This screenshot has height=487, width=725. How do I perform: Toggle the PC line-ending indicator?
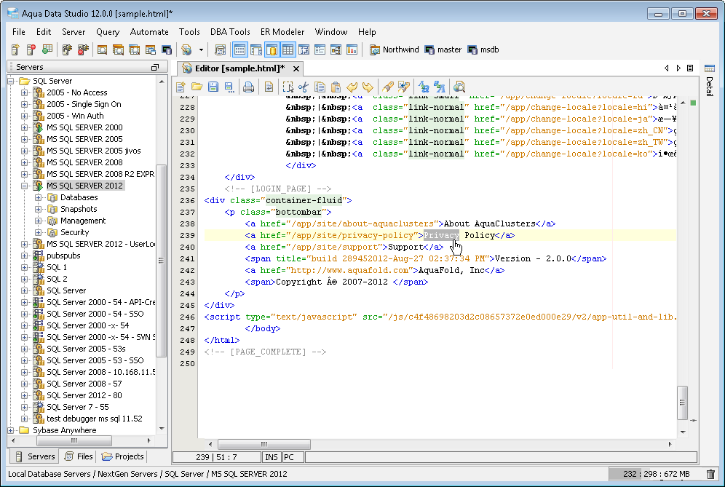point(290,457)
